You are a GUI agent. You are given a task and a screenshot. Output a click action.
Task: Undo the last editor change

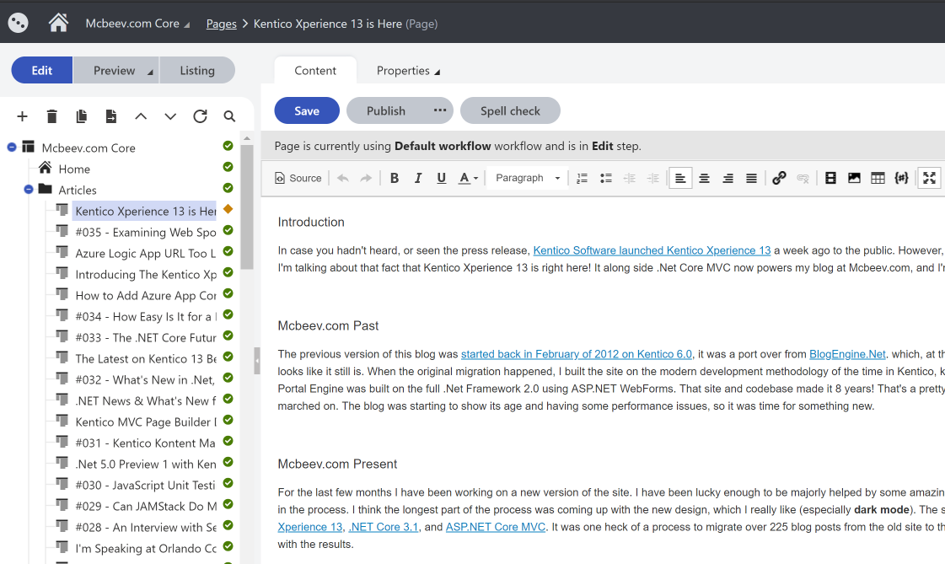343,179
